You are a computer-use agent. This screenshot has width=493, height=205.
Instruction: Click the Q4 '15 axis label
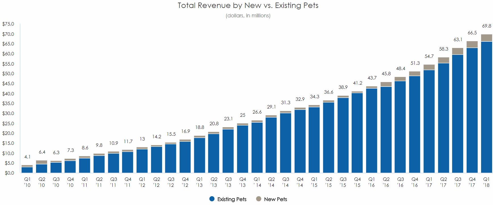click(357, 182)
